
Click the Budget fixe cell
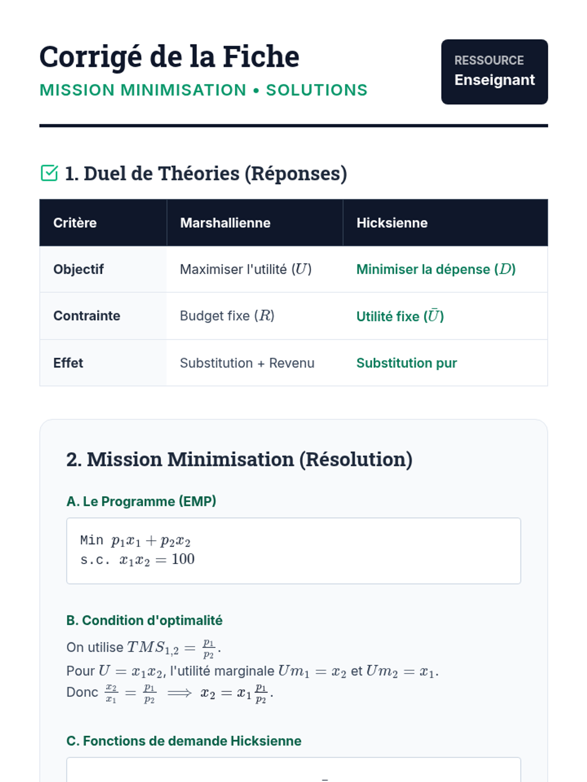(x=227, y=316)
